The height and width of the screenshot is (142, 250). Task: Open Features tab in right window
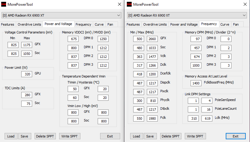tap(133, 24)
